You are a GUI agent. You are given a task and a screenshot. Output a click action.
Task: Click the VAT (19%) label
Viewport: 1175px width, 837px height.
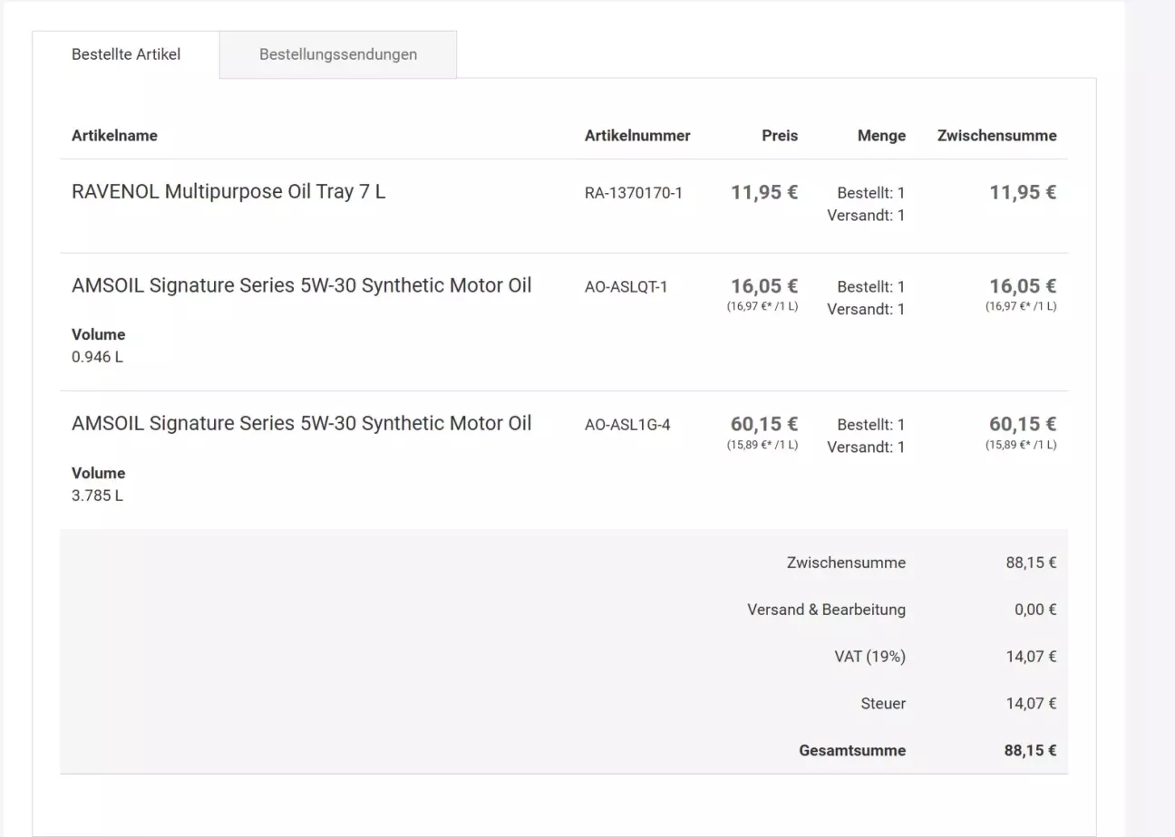point(869,657)
